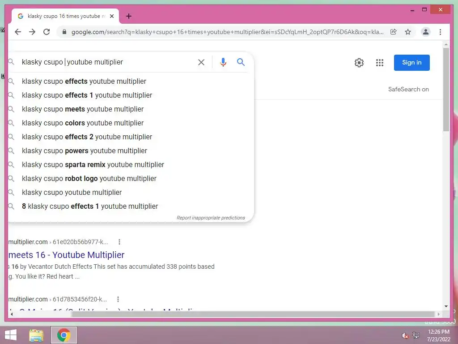
Task: Go back with the browser back arrow
Action: point(18,32)
